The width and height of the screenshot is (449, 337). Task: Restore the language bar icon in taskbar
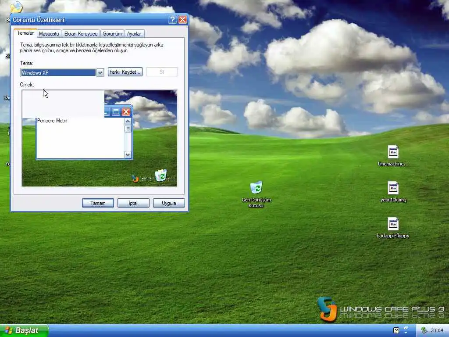pos(406,328)
